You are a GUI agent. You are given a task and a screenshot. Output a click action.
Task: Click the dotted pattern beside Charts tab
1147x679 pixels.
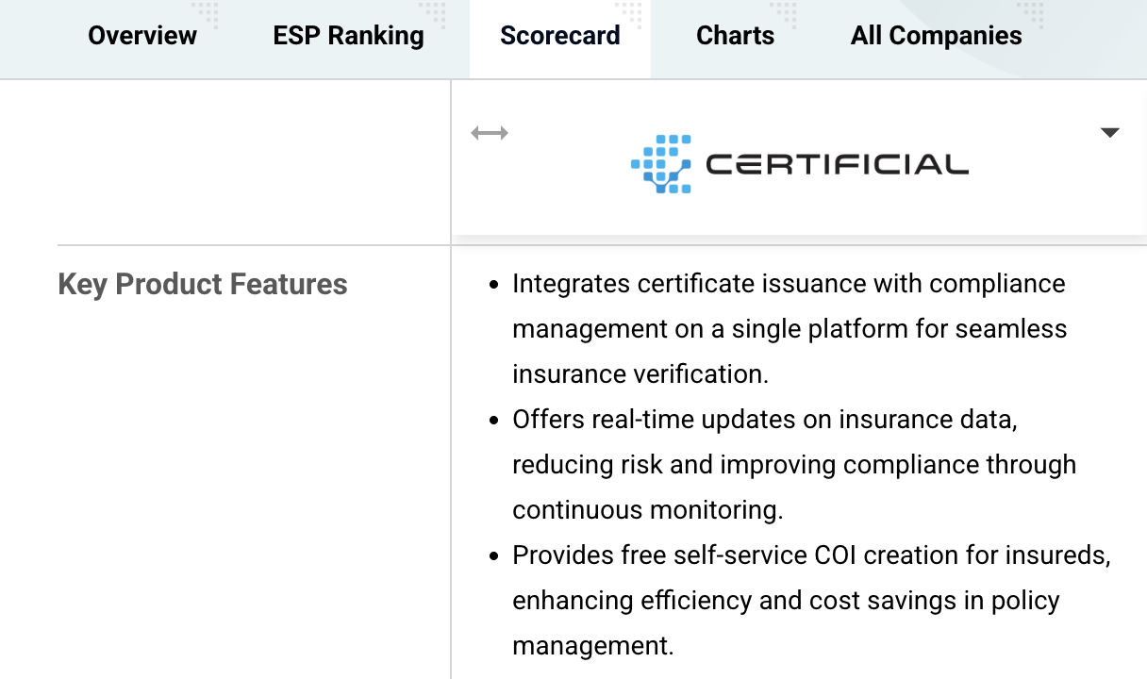tap(781, 15)
